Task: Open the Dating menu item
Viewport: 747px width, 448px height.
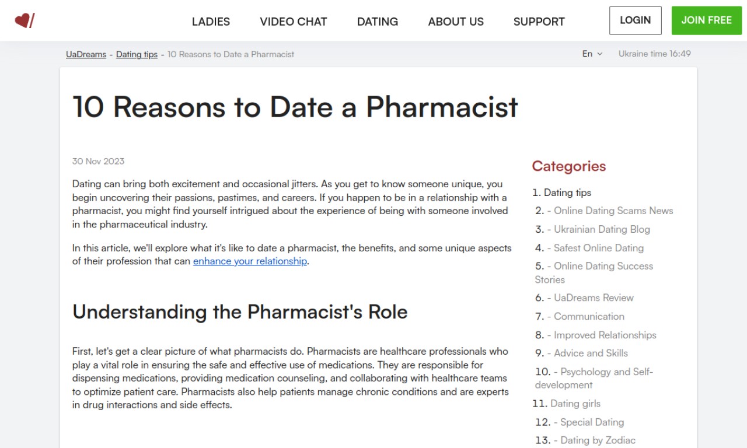Action: [378, 22]
